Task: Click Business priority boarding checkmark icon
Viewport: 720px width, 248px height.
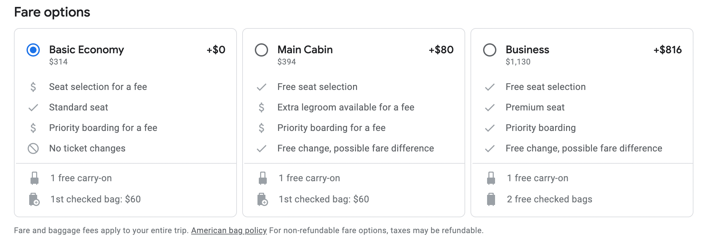Action: pos(490,128)
